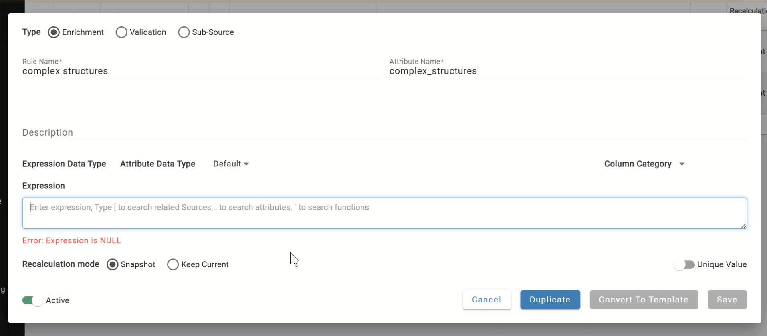
Task: Open the Attribute Data Type selector
Action: 158,164
